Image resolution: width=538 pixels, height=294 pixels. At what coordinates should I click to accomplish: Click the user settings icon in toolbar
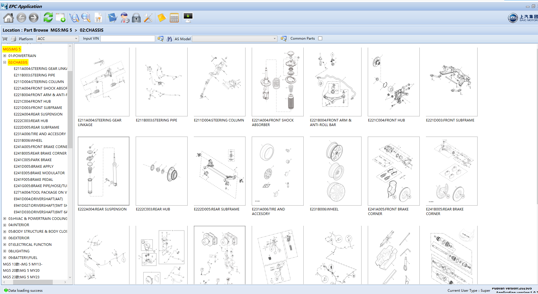point(125,18)
